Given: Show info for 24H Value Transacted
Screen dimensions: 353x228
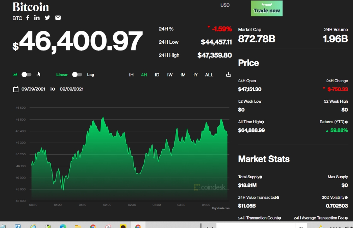Looking at the screenshot, I should (x=278, y=198).
